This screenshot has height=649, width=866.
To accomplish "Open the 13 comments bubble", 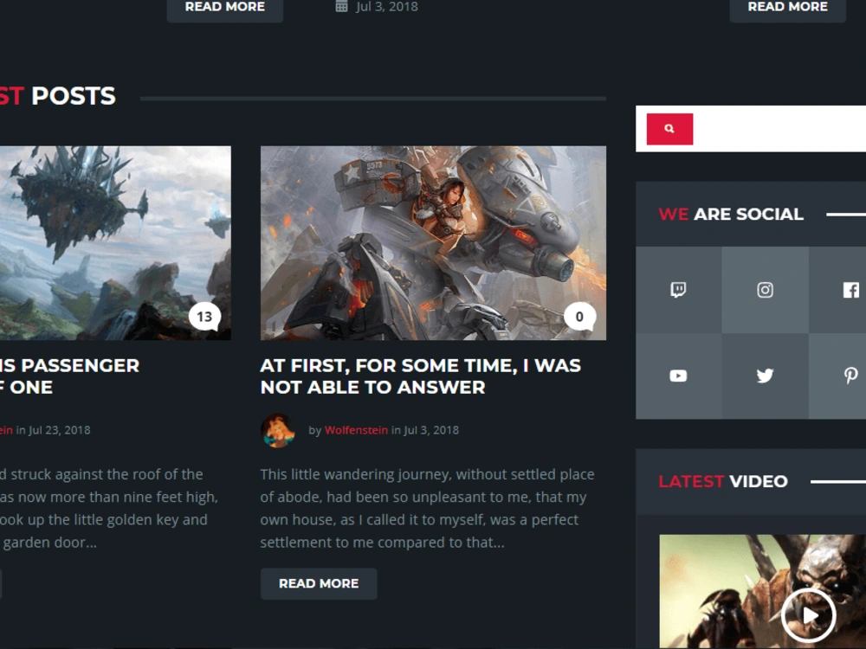I will [x=204, y=316].
